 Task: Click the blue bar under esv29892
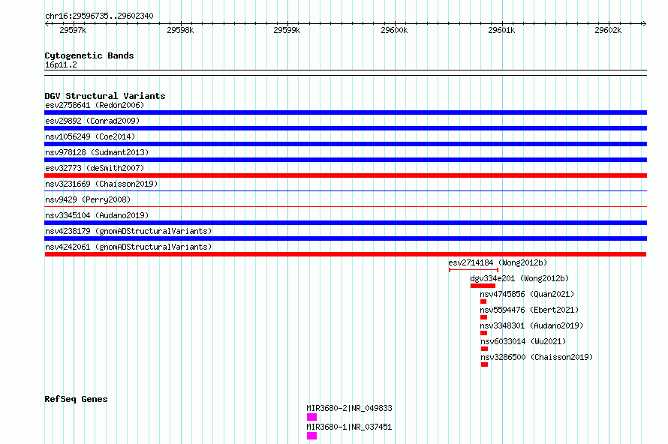point(345,128)
